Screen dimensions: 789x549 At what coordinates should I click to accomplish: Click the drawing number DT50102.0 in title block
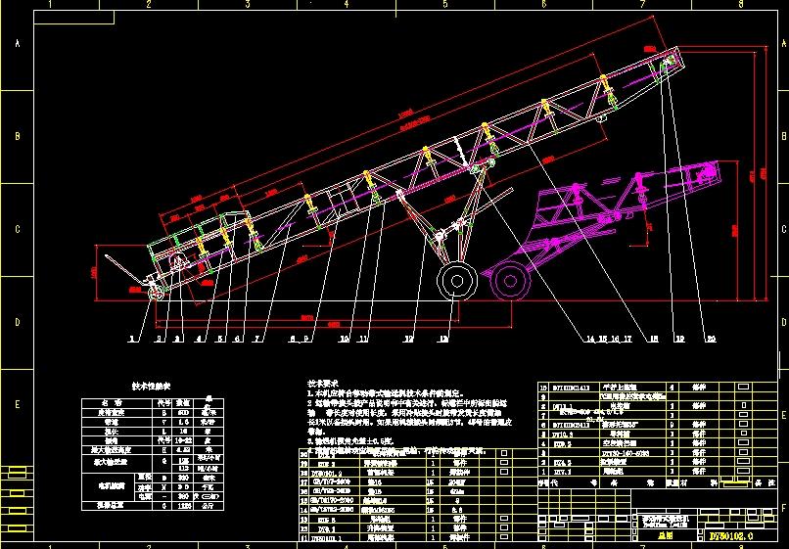click(x=730, y=536)
